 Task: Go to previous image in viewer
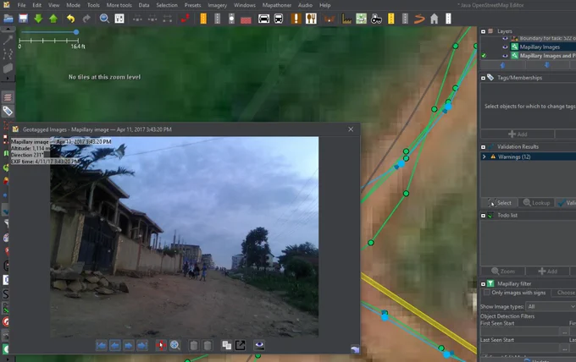coord(115,345)
